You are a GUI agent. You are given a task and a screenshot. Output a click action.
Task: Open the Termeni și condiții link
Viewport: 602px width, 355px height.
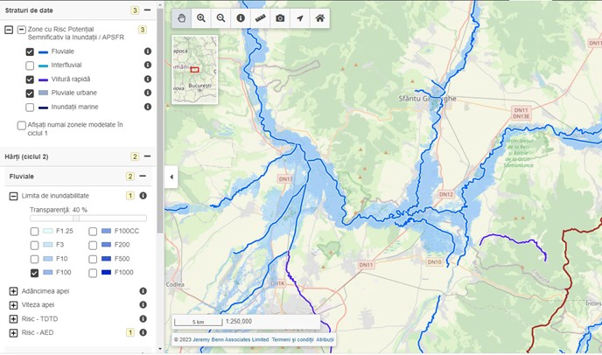(292, 339)
